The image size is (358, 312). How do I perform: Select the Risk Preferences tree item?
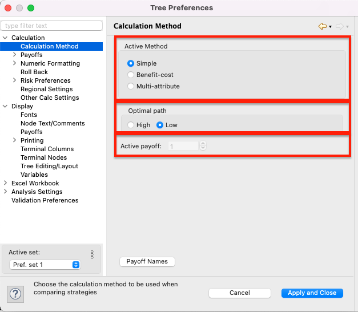pyautogui.click(x=46, y=80)
